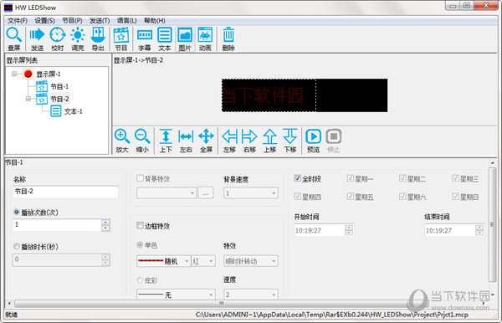Collapse the 显示屏-1 tree node
Screen dimensions: 502x323
(x=14, y=74)
